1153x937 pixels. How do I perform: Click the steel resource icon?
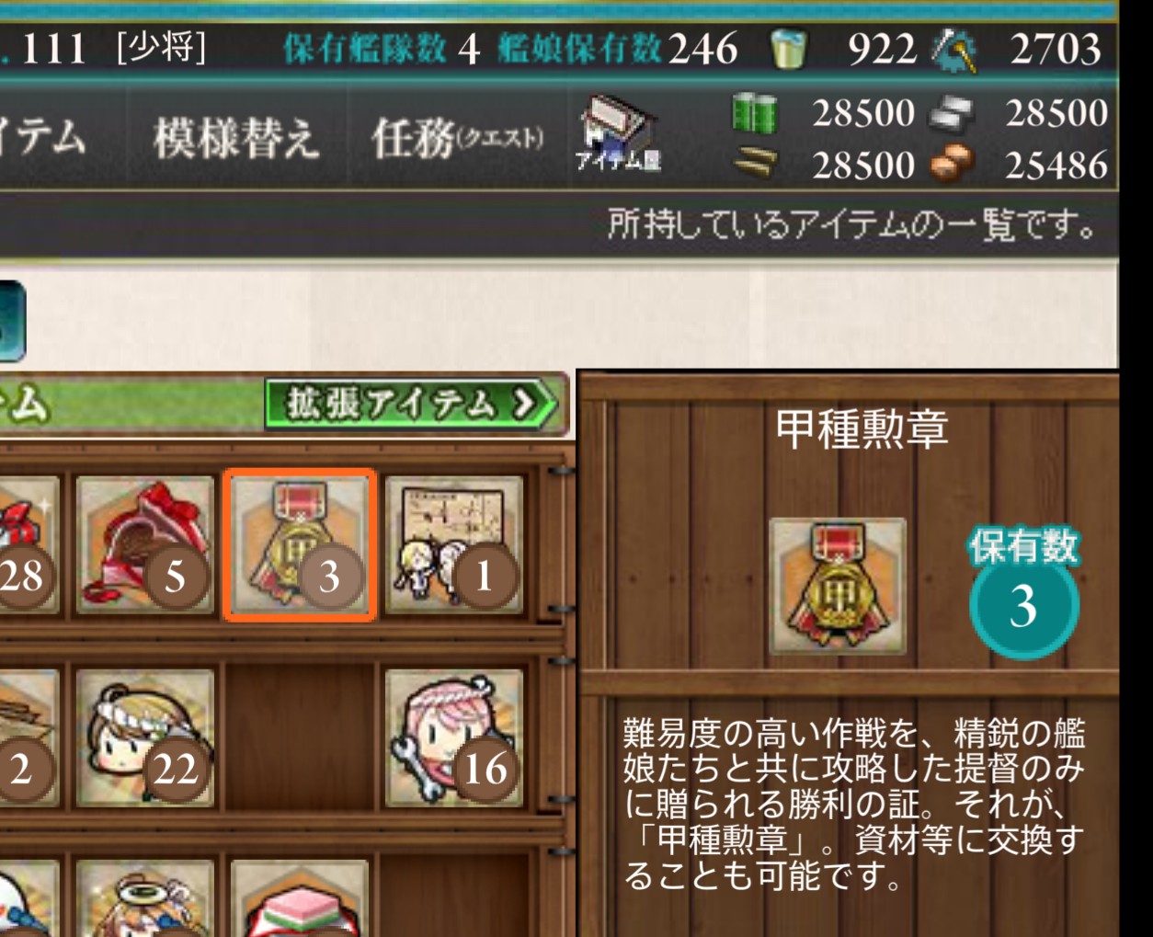pyautogui.click(x=952, y=114)
